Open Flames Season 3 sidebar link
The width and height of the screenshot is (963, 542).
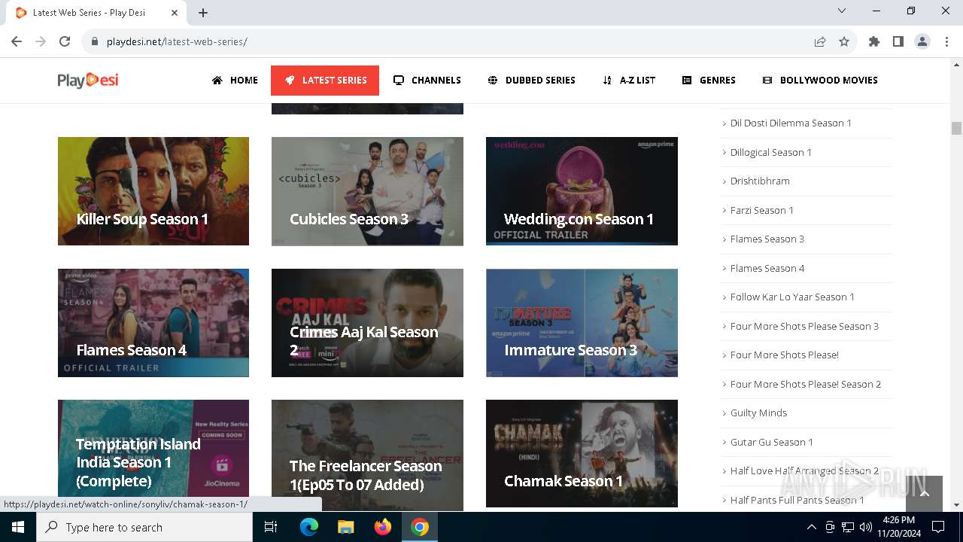click(767, 239)
